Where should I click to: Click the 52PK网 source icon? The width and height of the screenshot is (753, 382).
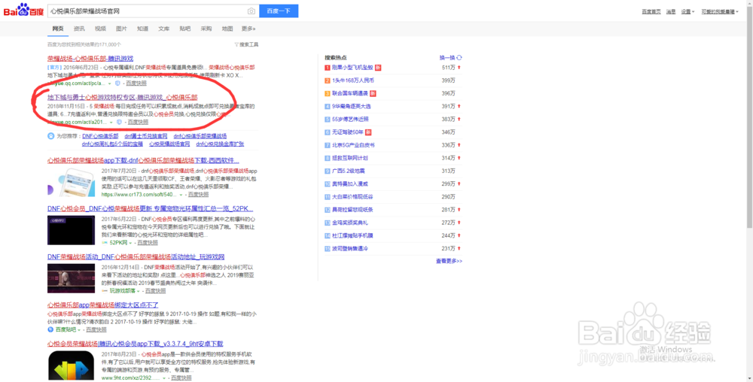(105, 243)
